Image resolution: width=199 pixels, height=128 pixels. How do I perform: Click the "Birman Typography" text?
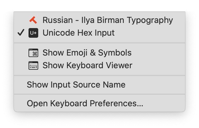(135, 20)
